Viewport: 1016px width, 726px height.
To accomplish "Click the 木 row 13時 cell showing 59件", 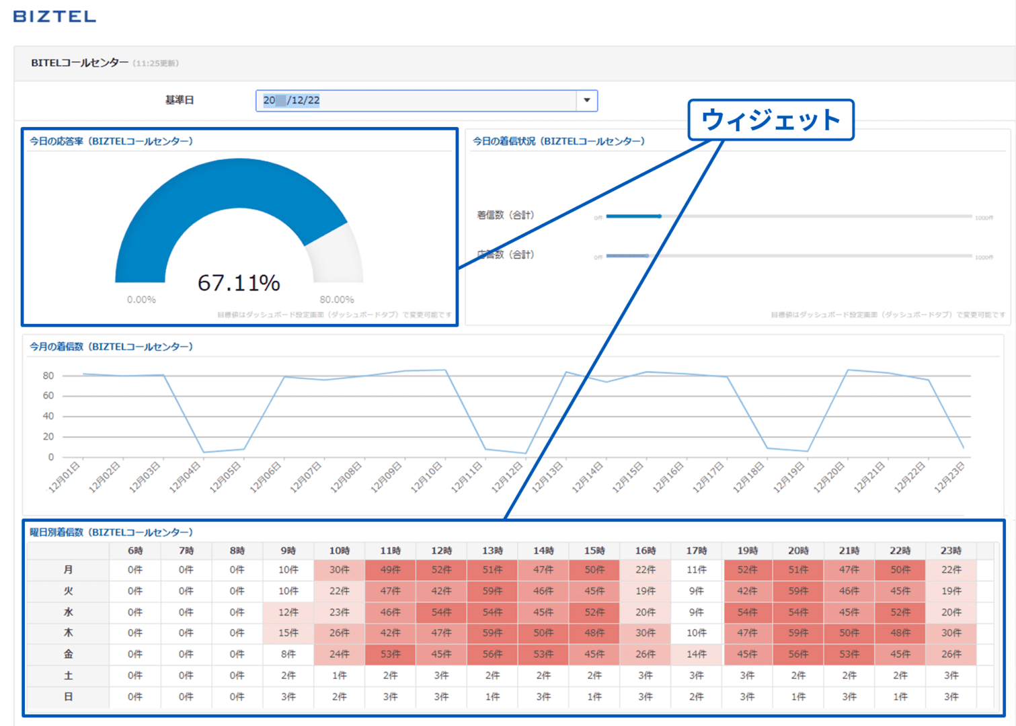I will point(492,633).
